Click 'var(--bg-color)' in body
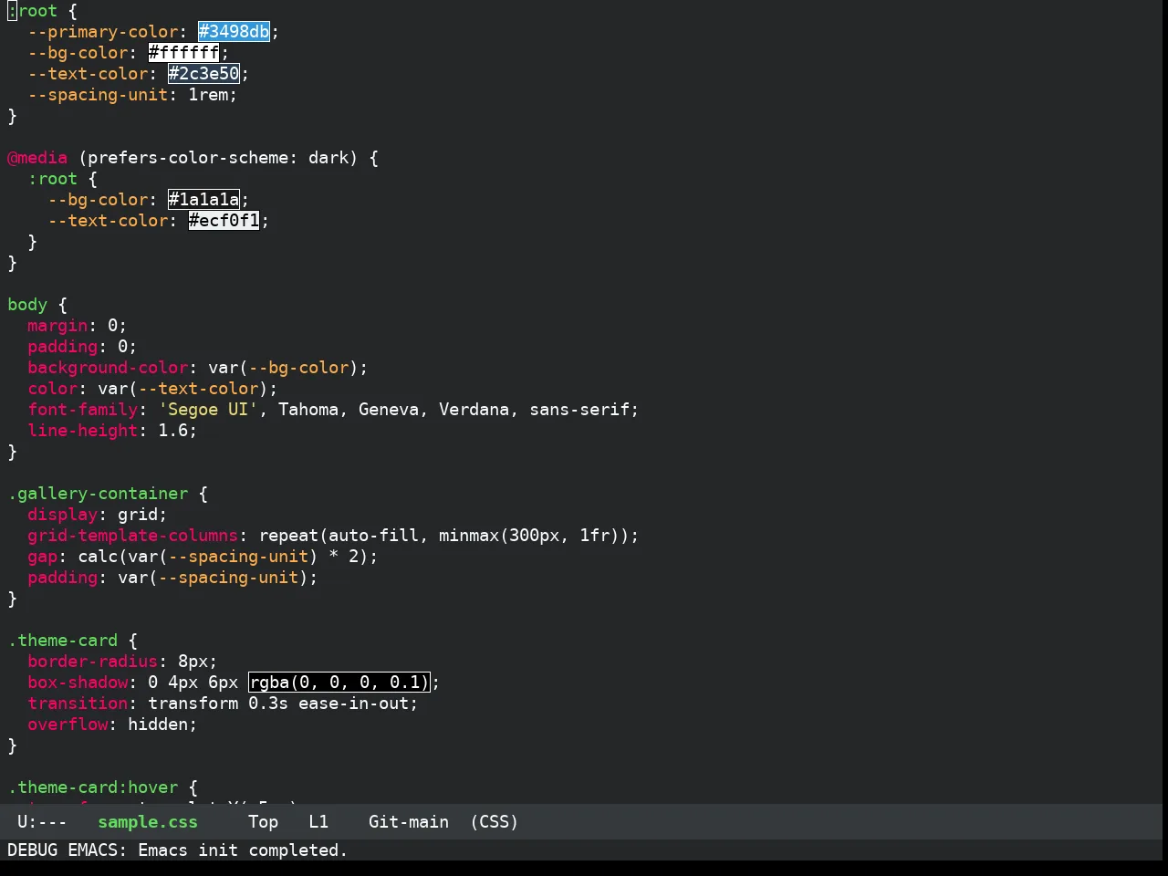Image resolution: width=1168 pixels, height=876 pixels. click(x=284, y=368)
